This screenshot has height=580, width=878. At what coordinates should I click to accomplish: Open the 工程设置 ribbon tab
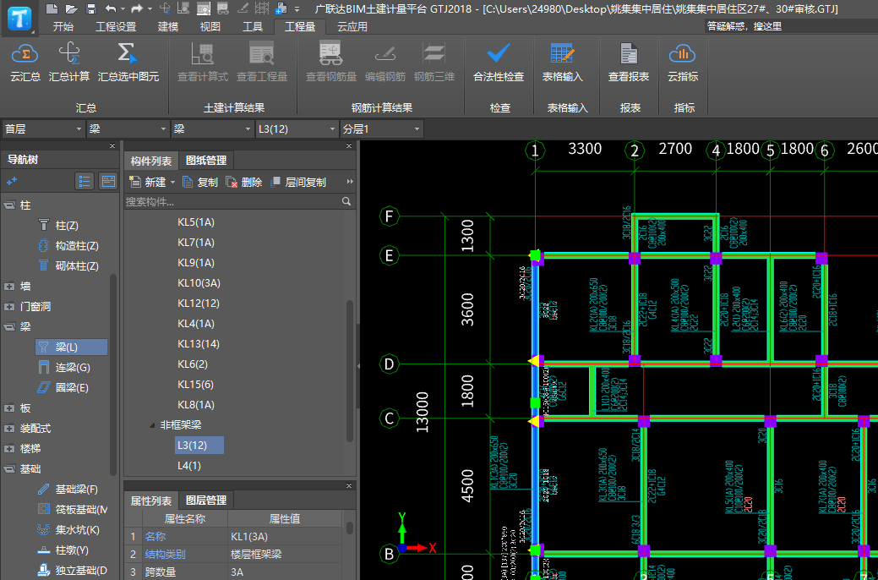click(x=116, y=26)
